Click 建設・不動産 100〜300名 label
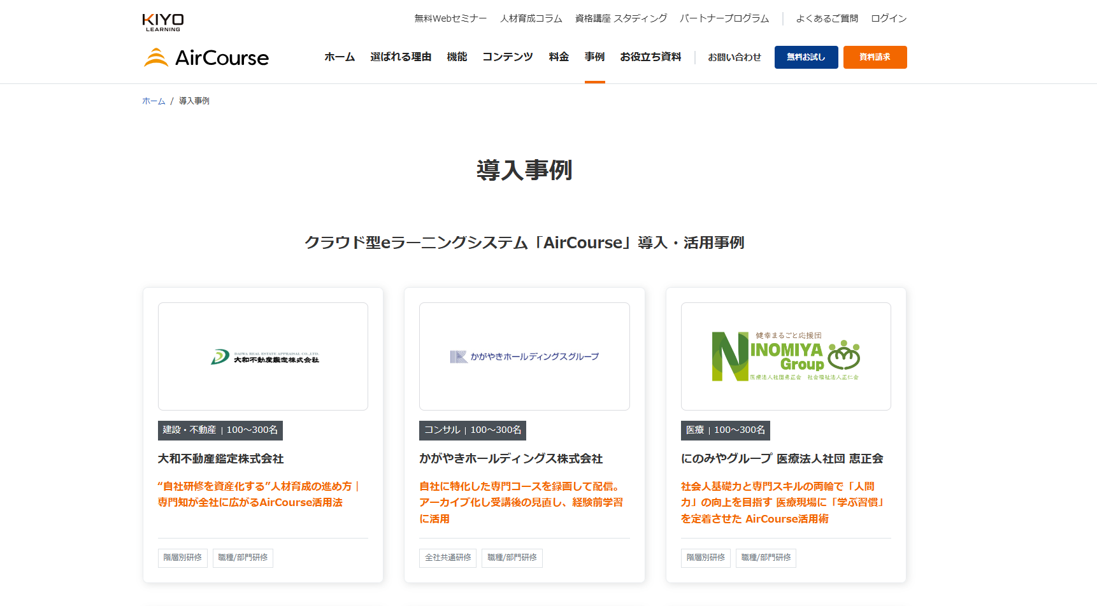The height and width of the screenshot is (606, 1097). click(x=220, y=430)
